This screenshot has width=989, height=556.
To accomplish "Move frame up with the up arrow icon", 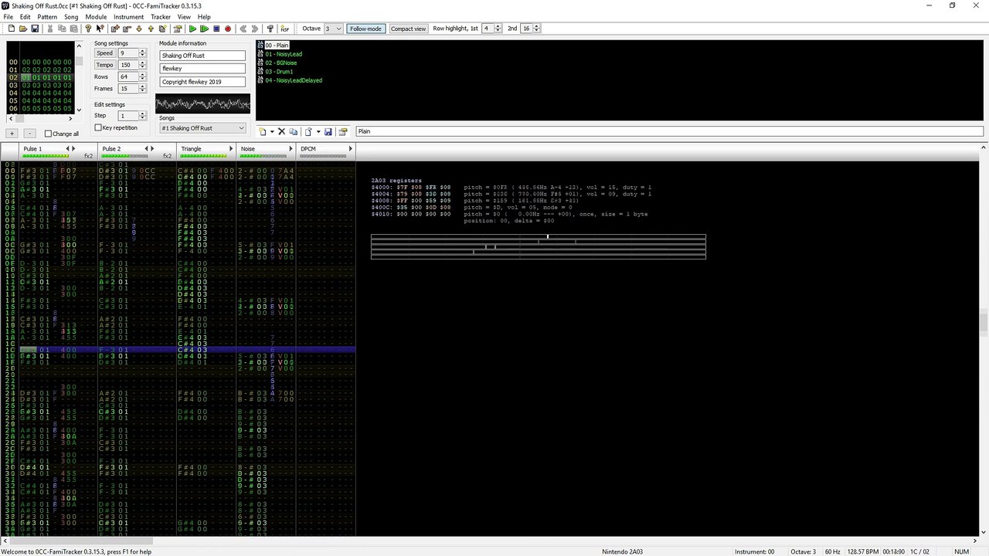I will (x=151, y=29).
